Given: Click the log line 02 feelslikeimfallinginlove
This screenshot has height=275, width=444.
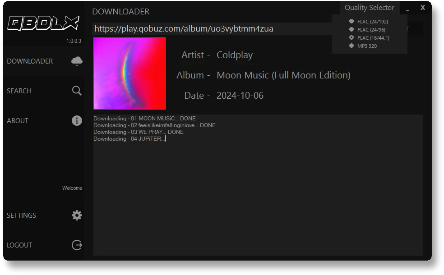Looking at the screenshot, I should [154, 125].
